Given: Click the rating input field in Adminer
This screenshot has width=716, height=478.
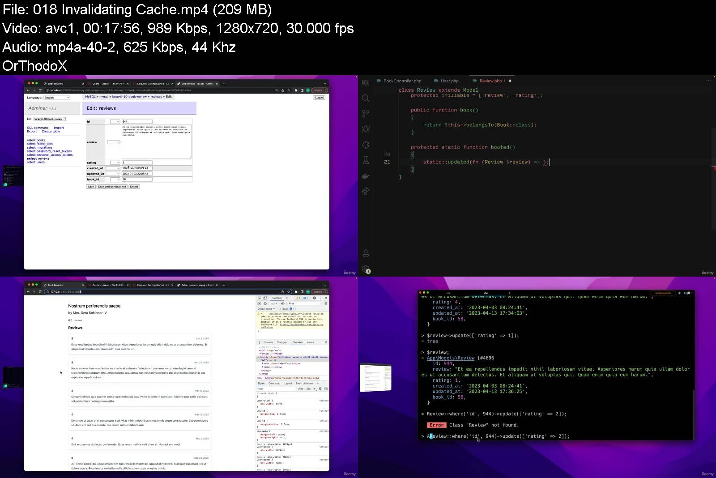Looking at the screenshot, I should pyautogui.click(x=137, y=162).
